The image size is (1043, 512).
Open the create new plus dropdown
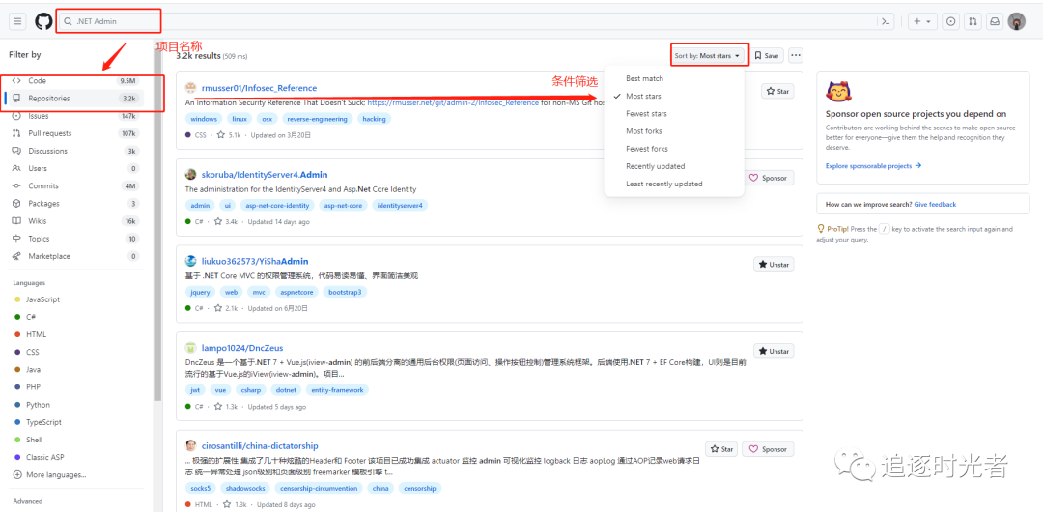click(x=922, y=21)
